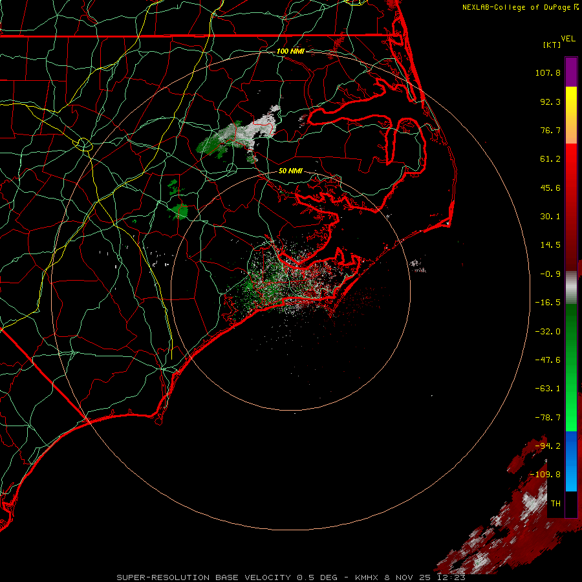The width and height of the screenshot is (582, 582).
Task: Click the 76.7 velocity scale value
Action: [x=550, y=130]
